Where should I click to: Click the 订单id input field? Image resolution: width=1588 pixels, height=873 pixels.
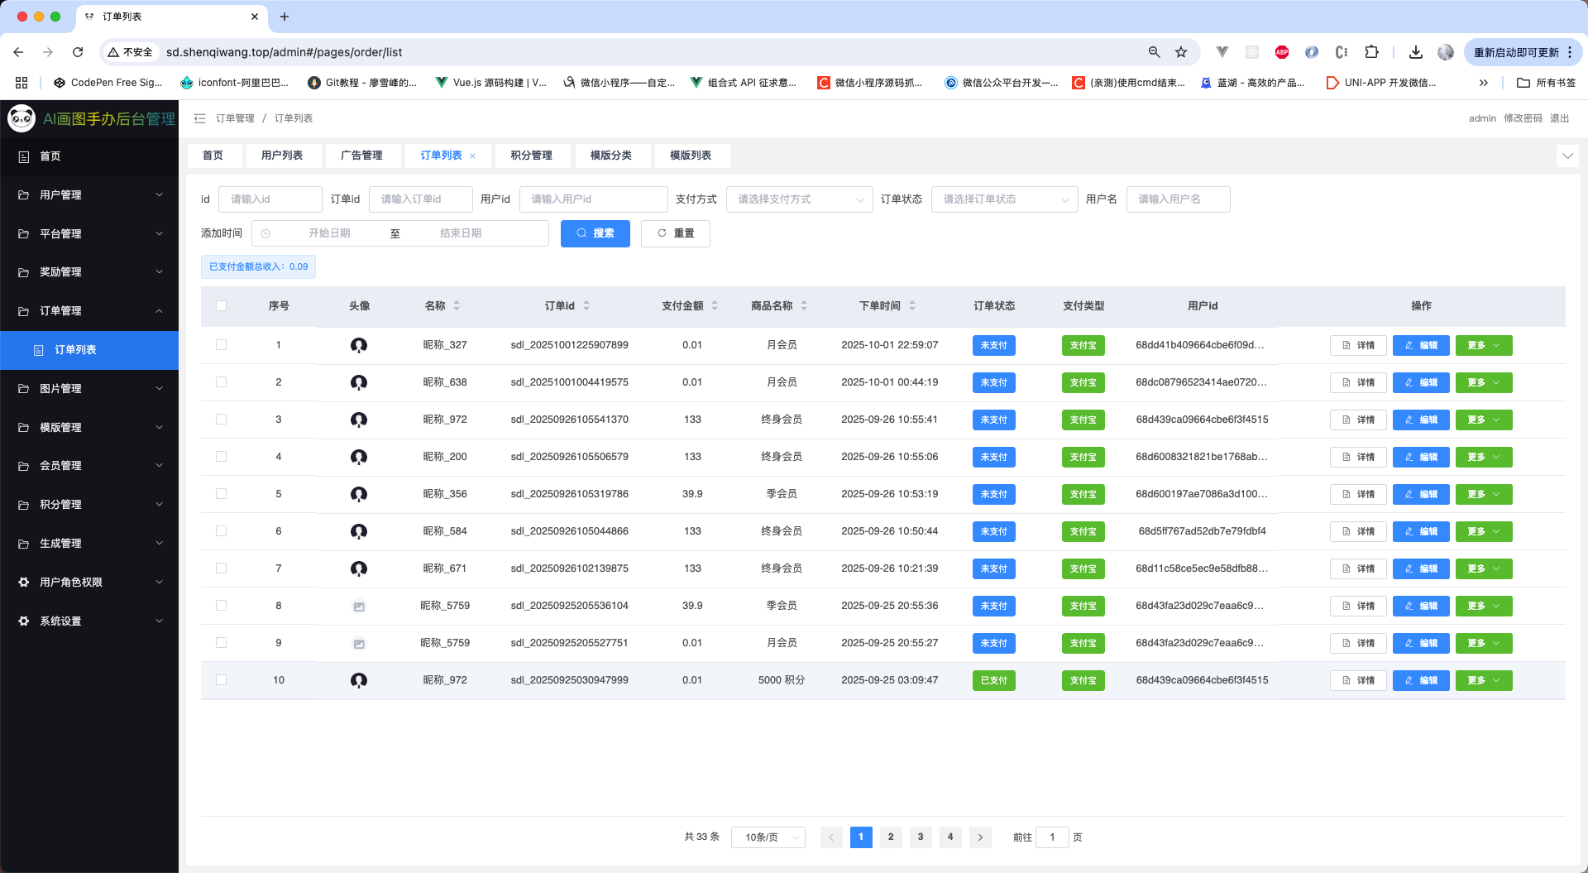tap(420, 199)
